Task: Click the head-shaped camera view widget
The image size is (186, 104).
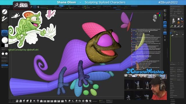Action: click(x=155, y=18)
